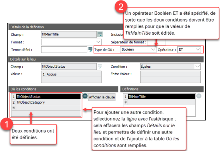The height and width of the screenshot is (151, 220).
Task: Click into the Terme défini input field
Action: point(64,50)
